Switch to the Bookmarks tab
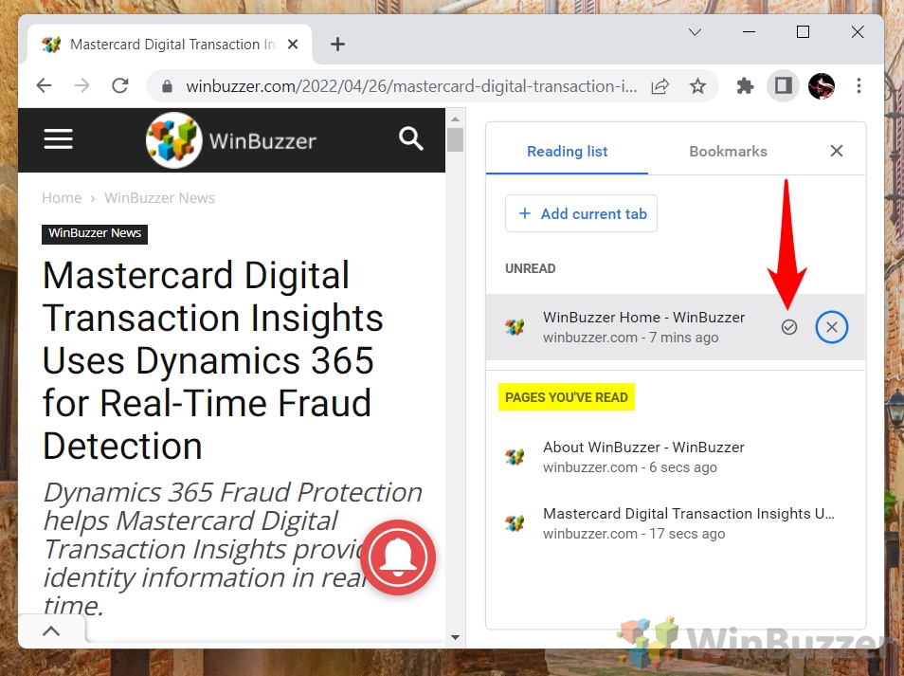The image size is (904, 676). tap(728, 151)
